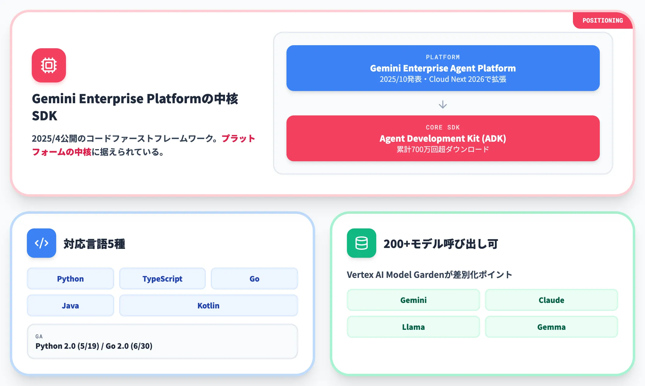
Task: Click the GA Python 2.0 / Go 2.0 release box
Action: [x=162, y=341]
